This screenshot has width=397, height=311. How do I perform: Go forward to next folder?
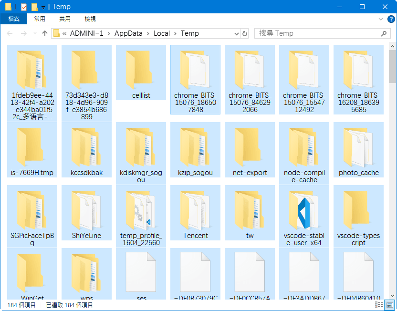click(x=24, y=33)
